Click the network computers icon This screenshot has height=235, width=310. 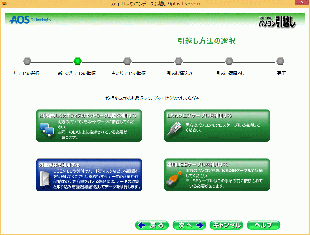[x=46, y=129]
